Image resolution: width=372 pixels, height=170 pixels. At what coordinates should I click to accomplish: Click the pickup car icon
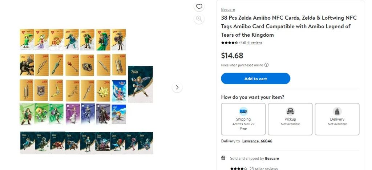click(290, 111)
